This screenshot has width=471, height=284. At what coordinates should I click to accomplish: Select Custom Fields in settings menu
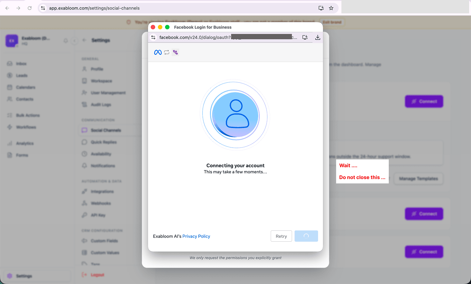point(104,241)
